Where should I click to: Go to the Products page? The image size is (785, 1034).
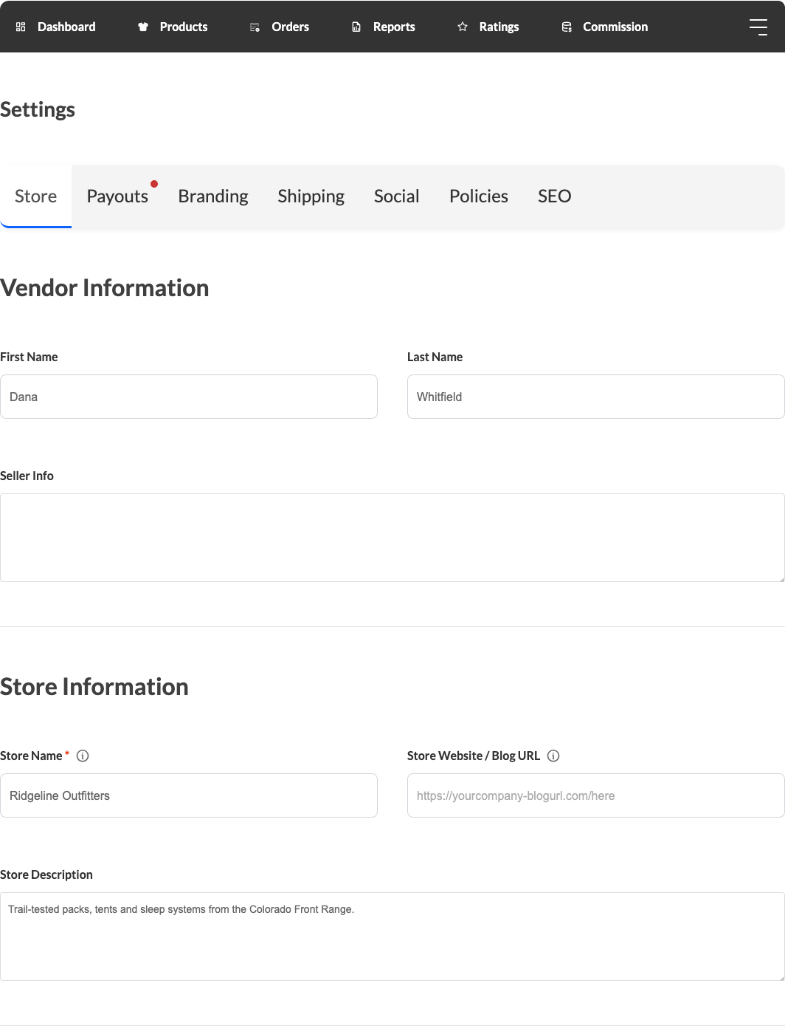click(x=173, y=27)
